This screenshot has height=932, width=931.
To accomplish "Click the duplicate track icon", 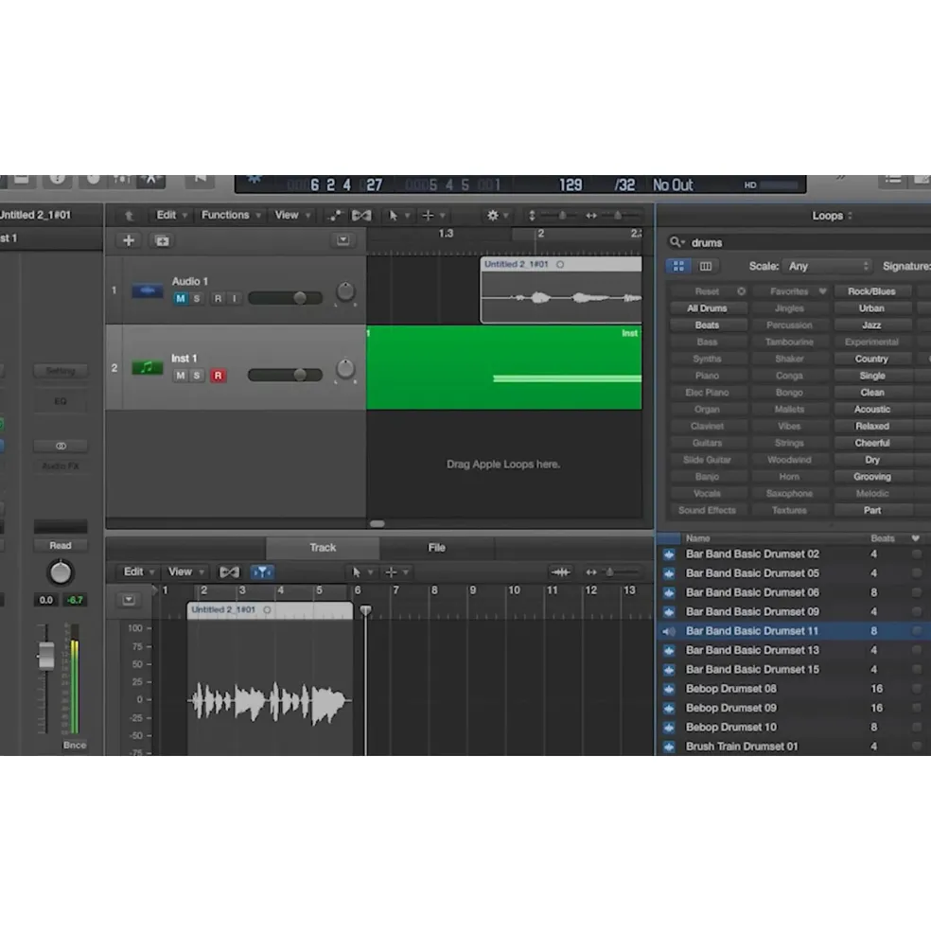I will [x=163, y=240].
